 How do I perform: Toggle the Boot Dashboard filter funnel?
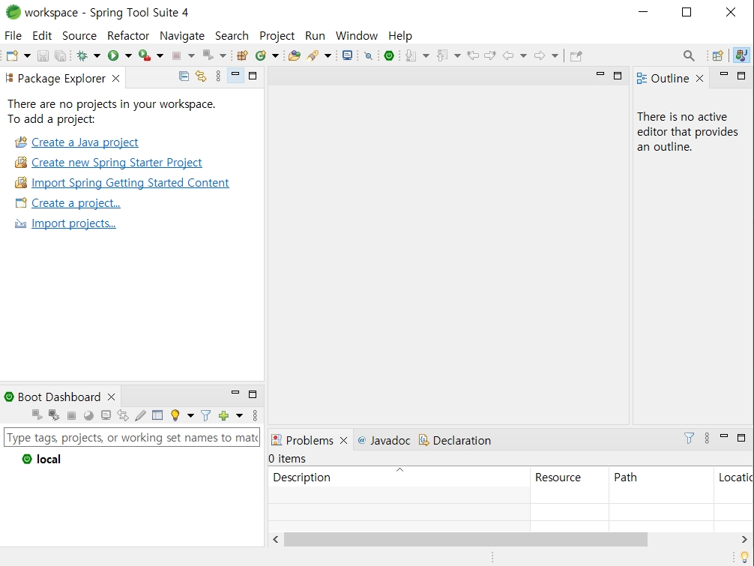point(205,415)
